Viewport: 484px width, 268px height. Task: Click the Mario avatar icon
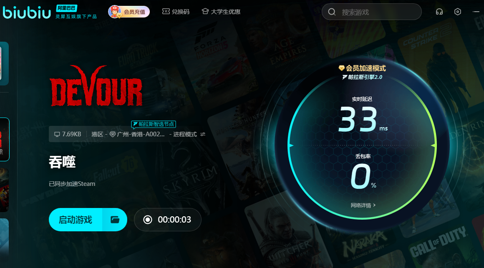(x=115, y=12)
